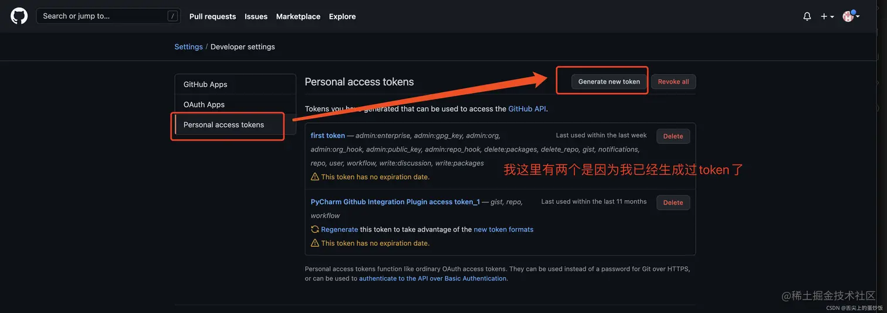Viewport: 887px width, 313px height.
Task: Open Marketplace in the top nav
Action: [298, 16]
